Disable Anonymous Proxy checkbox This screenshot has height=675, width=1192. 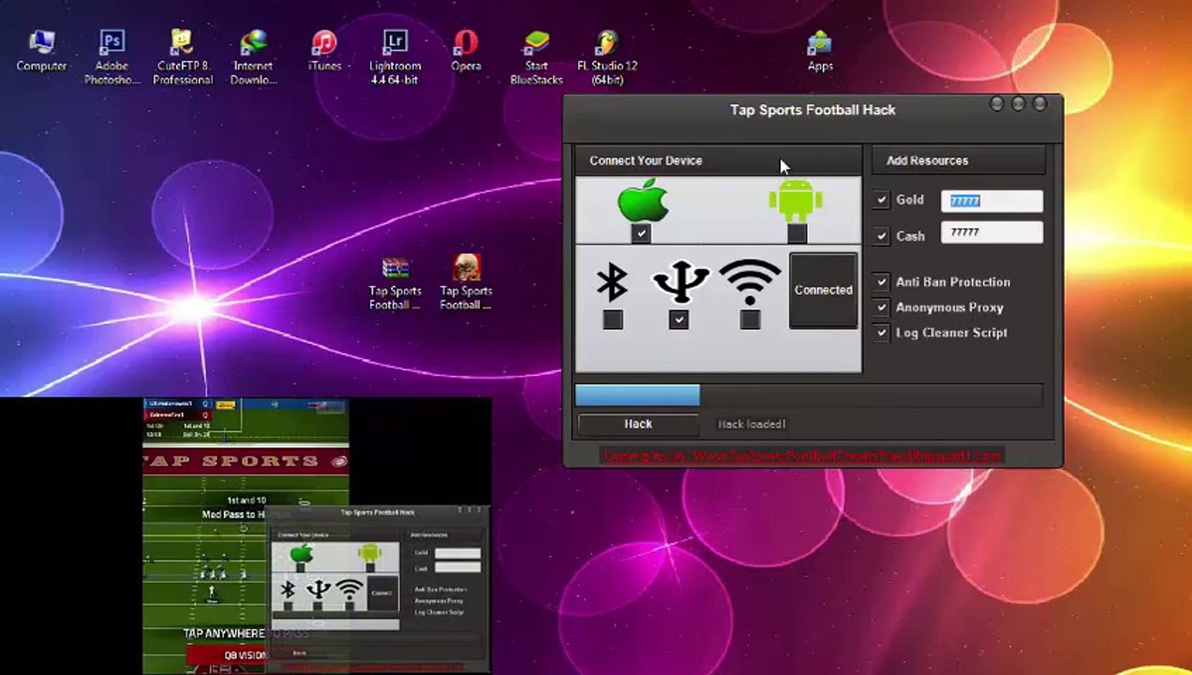(881, 307)
